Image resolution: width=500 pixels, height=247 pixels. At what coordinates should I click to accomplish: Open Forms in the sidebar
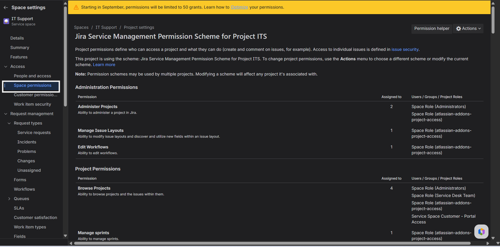tap(20, 180)
